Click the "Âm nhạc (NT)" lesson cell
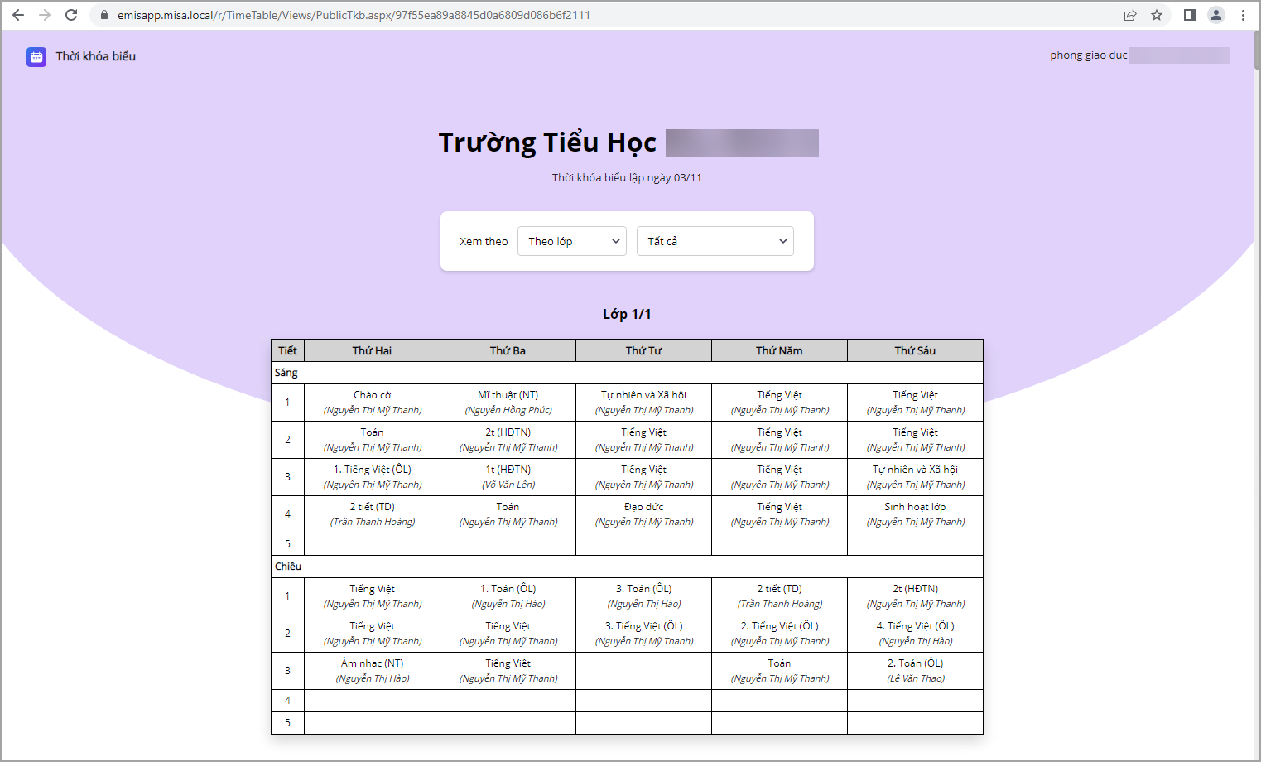Screen dimensions: 1261x762 pos(372,671)
